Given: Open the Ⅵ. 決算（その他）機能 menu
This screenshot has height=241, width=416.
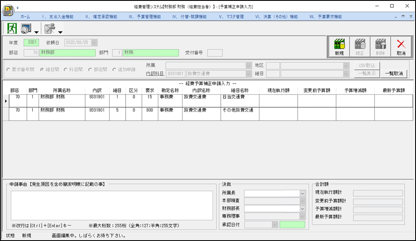Looking at the screenshot, I should point(276,17).
